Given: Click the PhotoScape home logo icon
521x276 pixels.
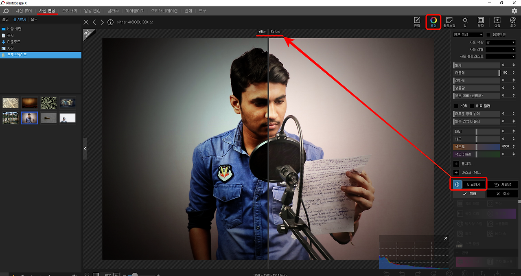Looking at the screenshot, I should pyautogui.click(x=6, y=11).
